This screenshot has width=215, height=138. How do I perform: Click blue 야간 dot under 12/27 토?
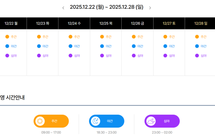tap(165, 46)
